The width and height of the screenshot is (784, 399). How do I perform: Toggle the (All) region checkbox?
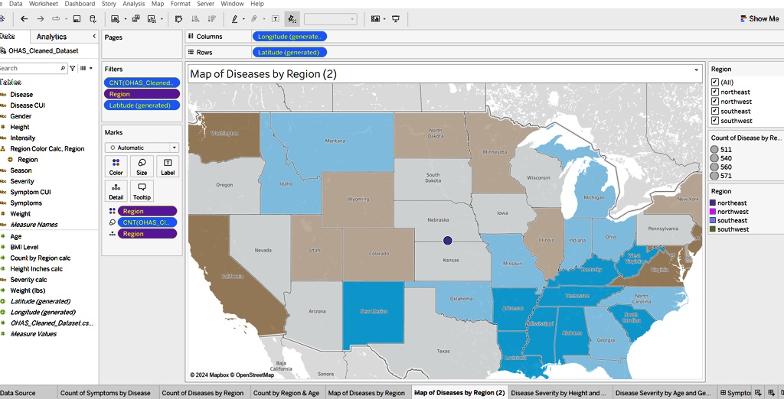point(715,83)
